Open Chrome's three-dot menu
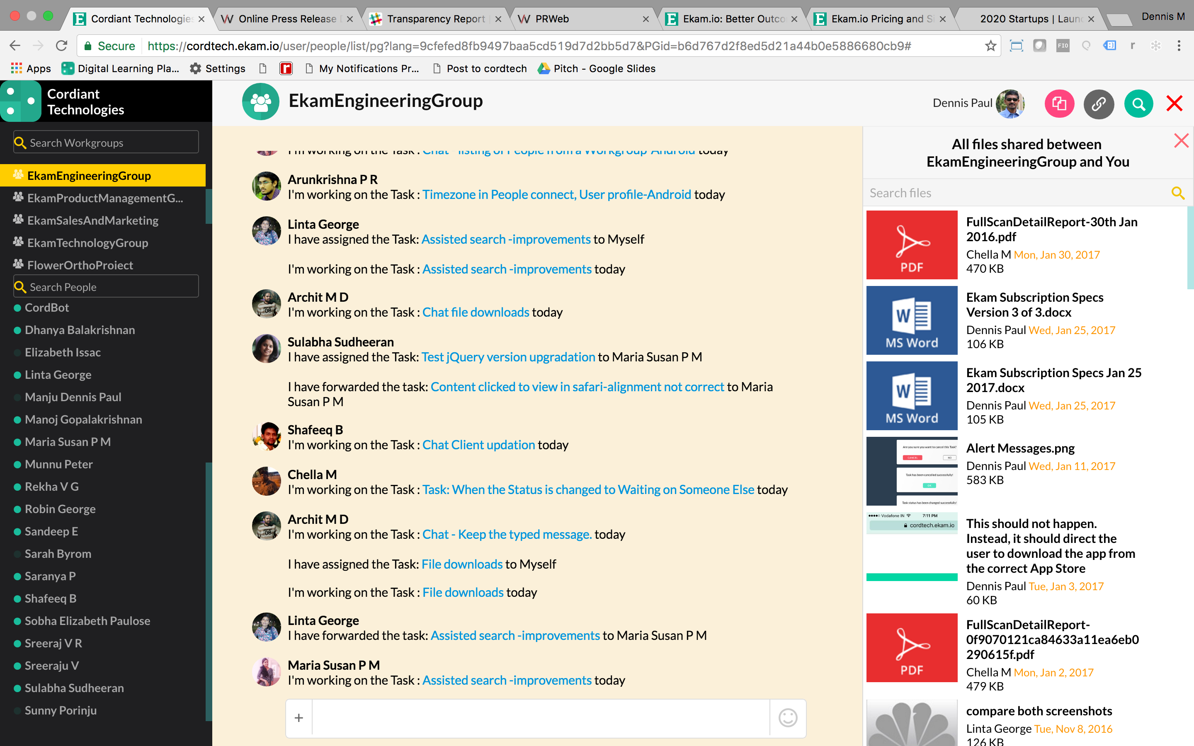This screenshot has height=746, width=1194. click(1179, 46)
